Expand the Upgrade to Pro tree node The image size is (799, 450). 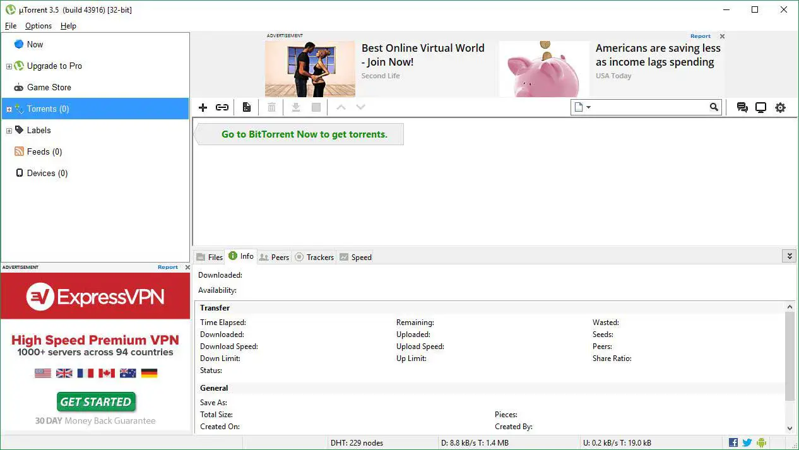pyautogui.click(x=9, y=66)
